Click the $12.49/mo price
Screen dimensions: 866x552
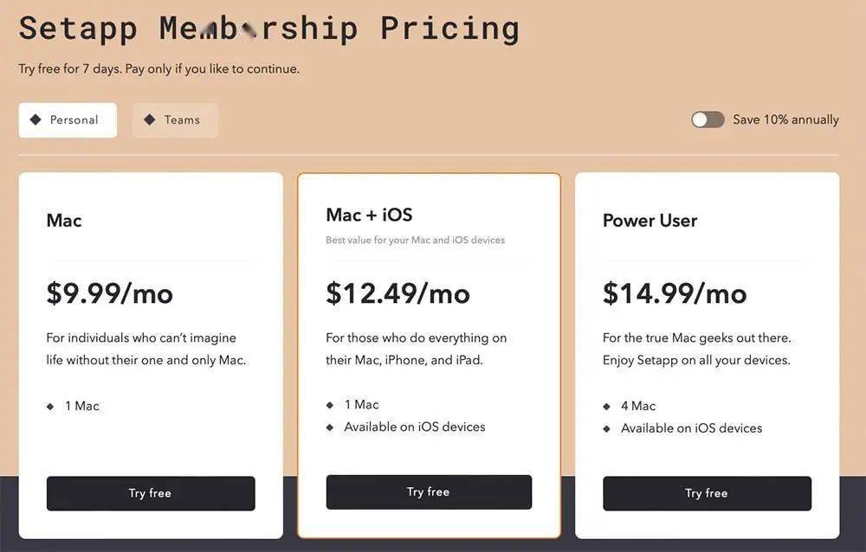click(397, 293)
